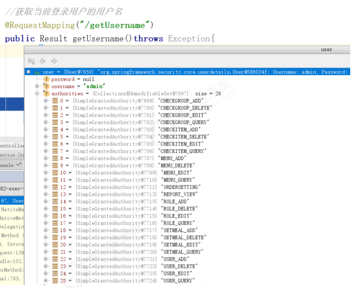The image size is (352, 288).
Task: Select the "SETMEAL_QUERY" authority value
Action: pos(183,252)
